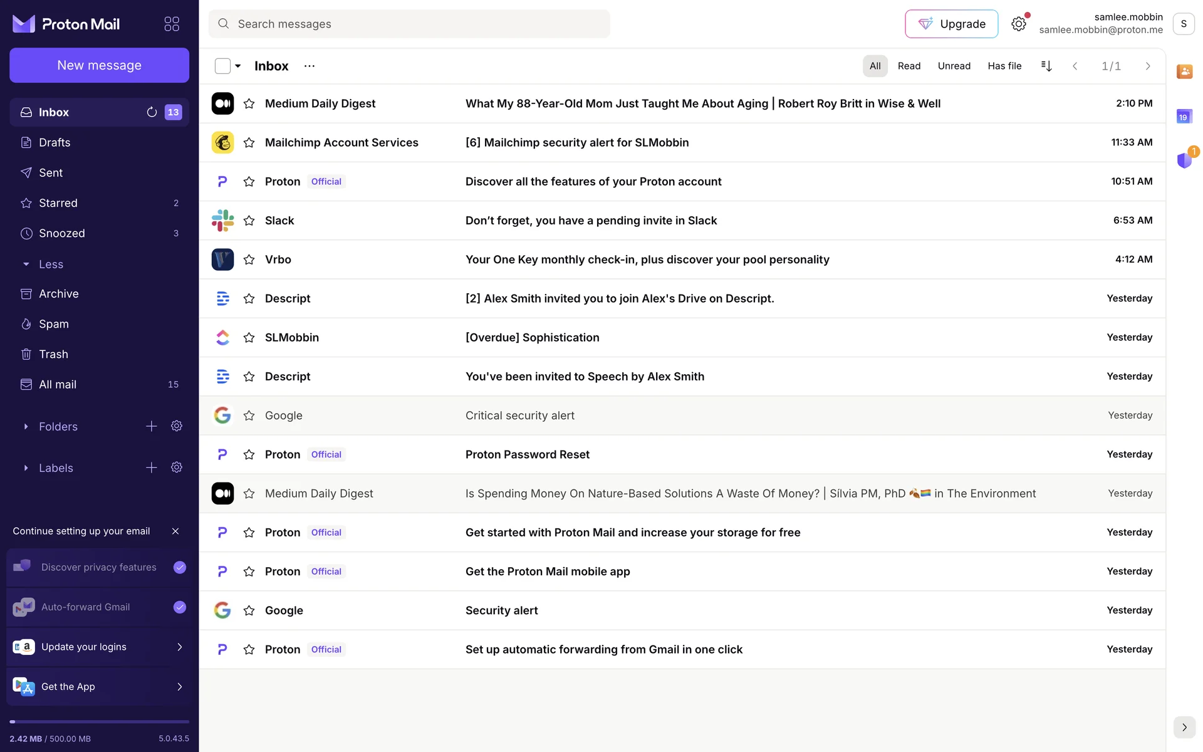Open Proton security shield side icon

pos(1184,160)
